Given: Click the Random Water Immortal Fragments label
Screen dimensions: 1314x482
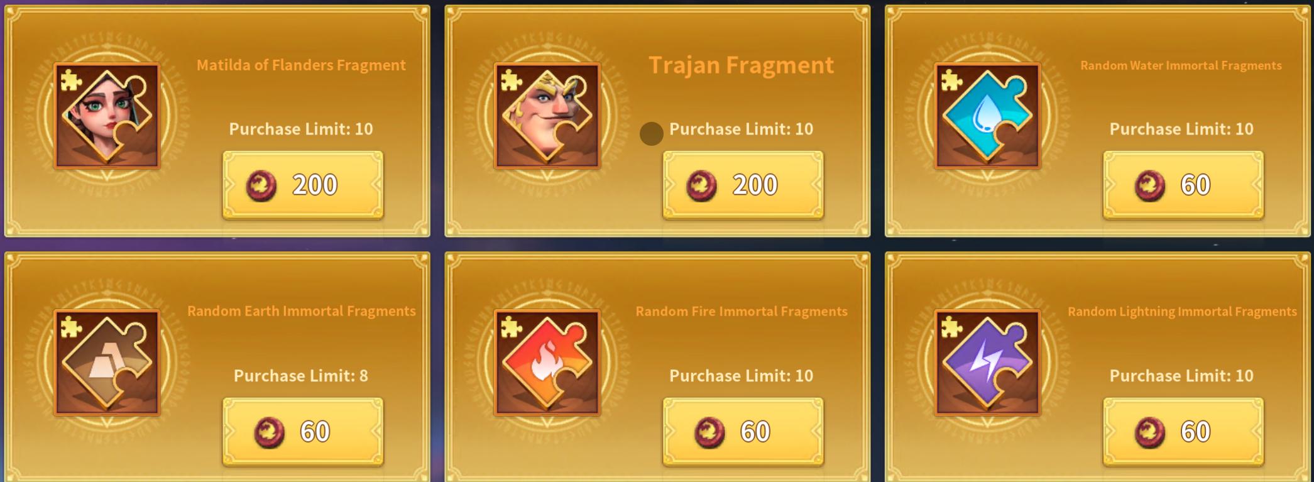Looking at the screenshot, I should pos(1181,65).
